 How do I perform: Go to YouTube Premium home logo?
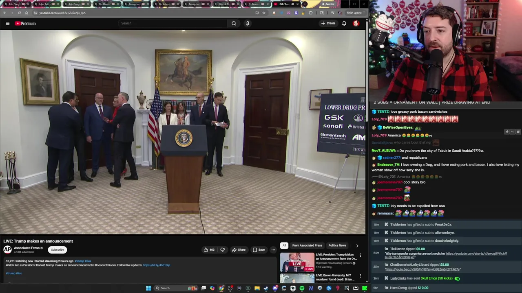tap(25, 24)
